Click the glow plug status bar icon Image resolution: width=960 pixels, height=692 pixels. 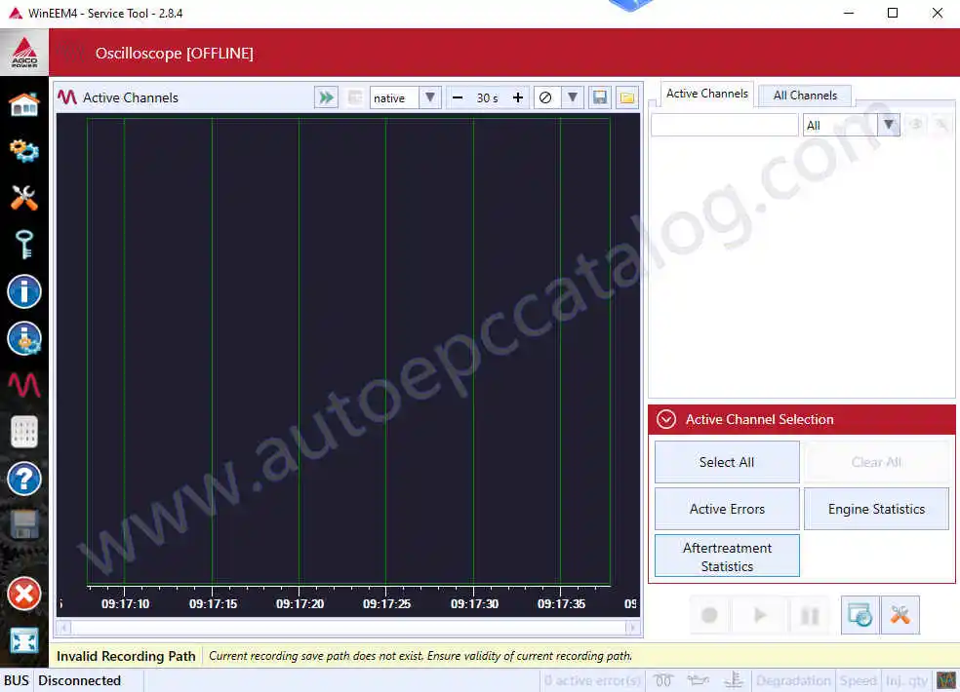click(x=663, y=679)
